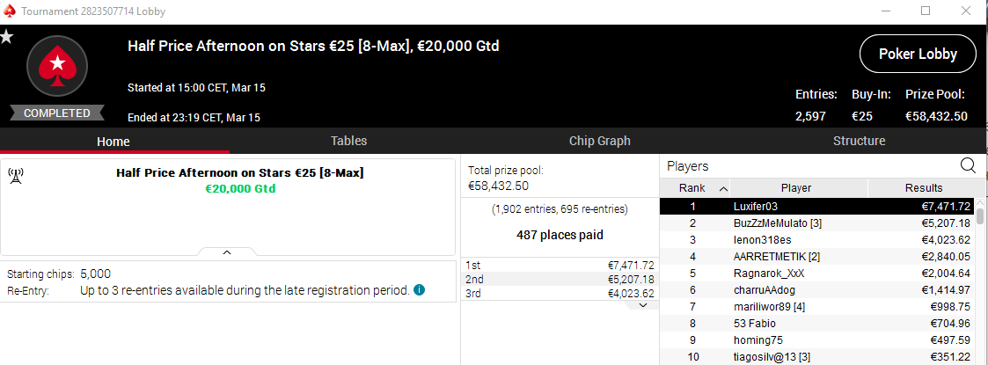Click the Player column header
This screenshot has height=365, width=988.
(796, 188)
